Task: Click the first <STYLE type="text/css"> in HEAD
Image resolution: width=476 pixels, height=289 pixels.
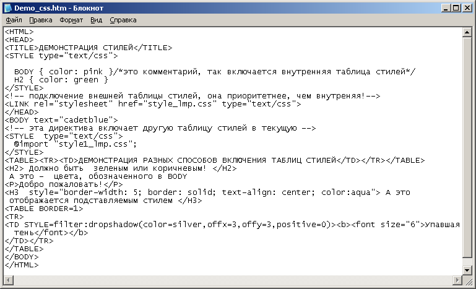Action: tap(61, 56)
